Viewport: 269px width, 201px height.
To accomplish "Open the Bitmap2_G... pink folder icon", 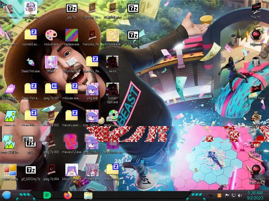I will click(x=10, y=89).
